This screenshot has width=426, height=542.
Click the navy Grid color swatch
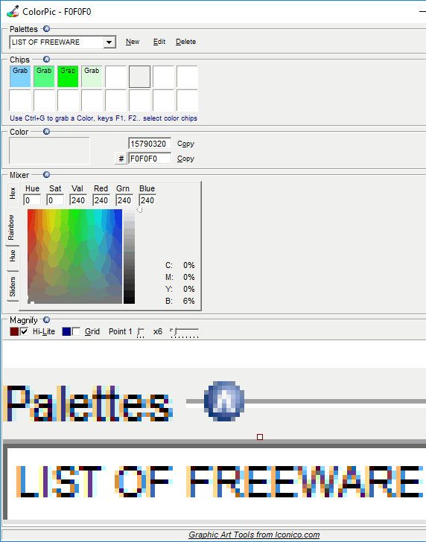click(x=66, y=332)
